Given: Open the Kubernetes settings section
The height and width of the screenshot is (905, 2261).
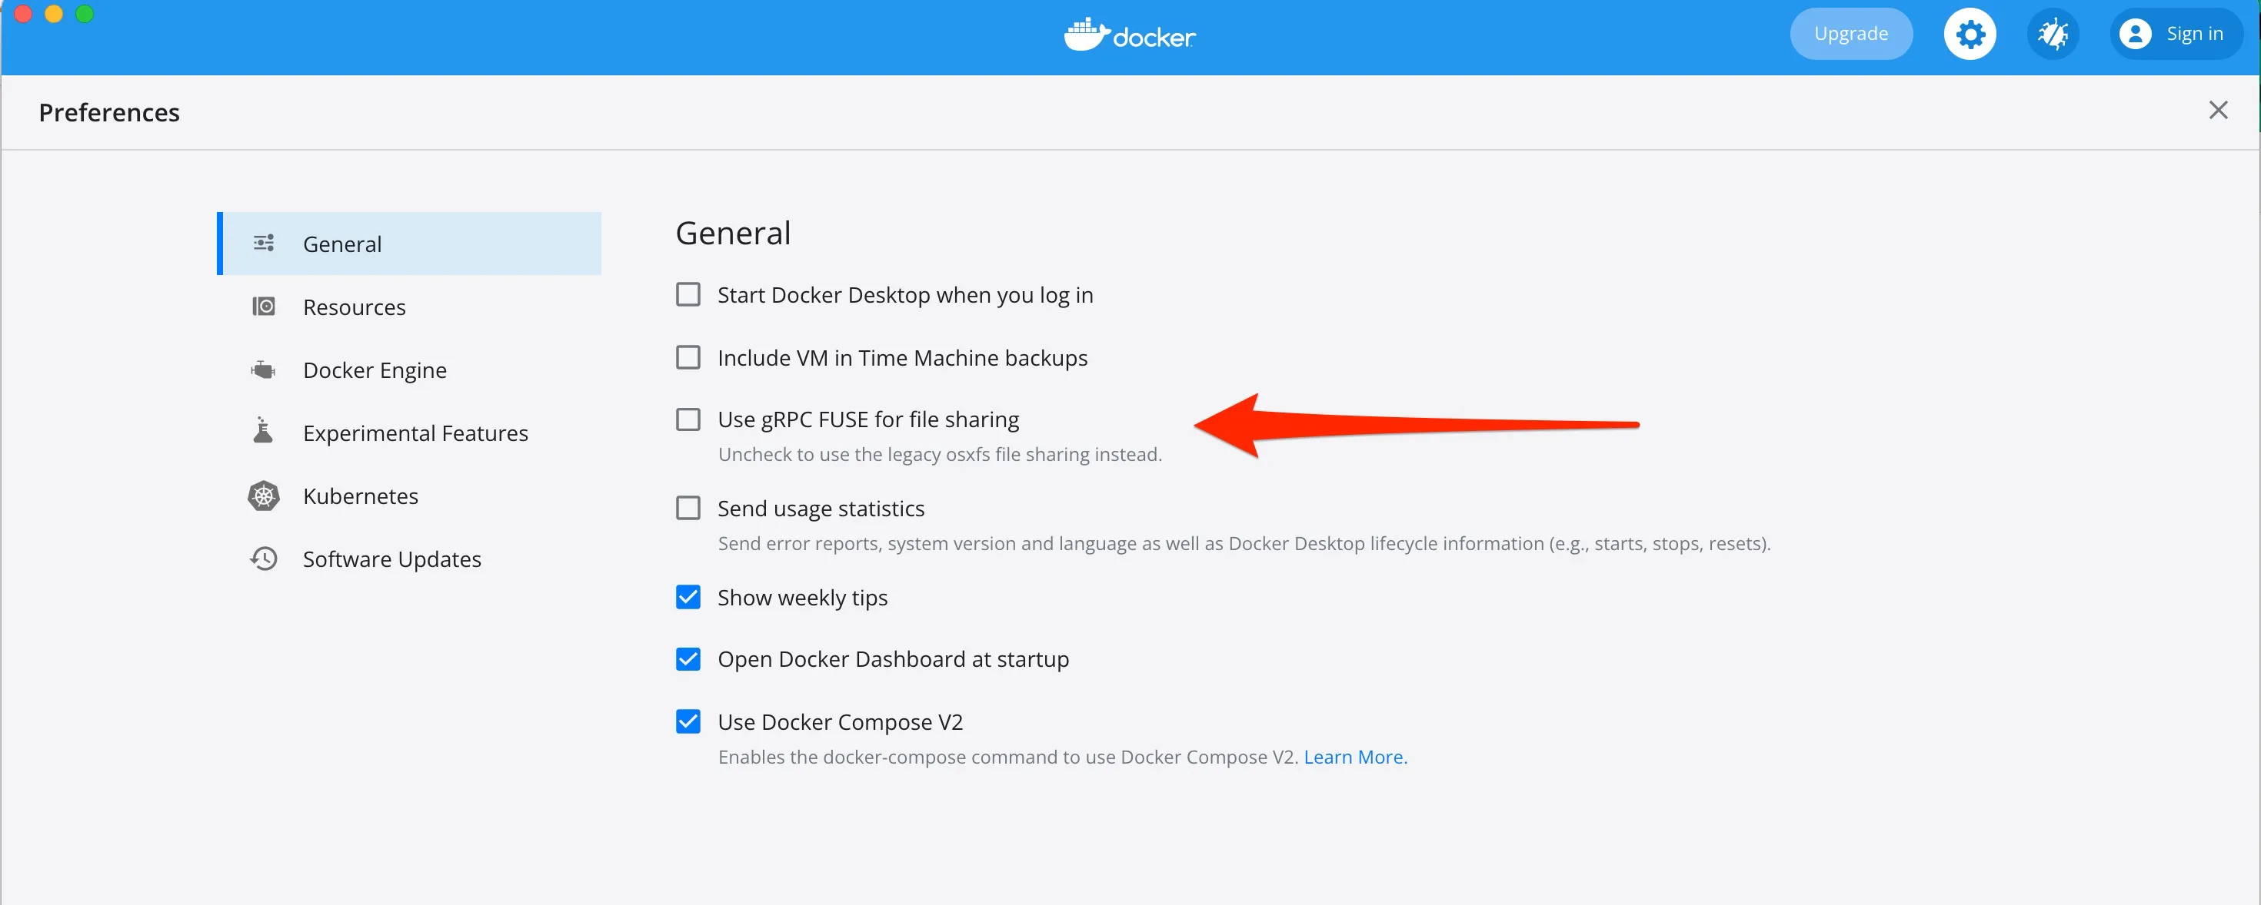Looking at the screenshot, I should [x=360, y=496].
